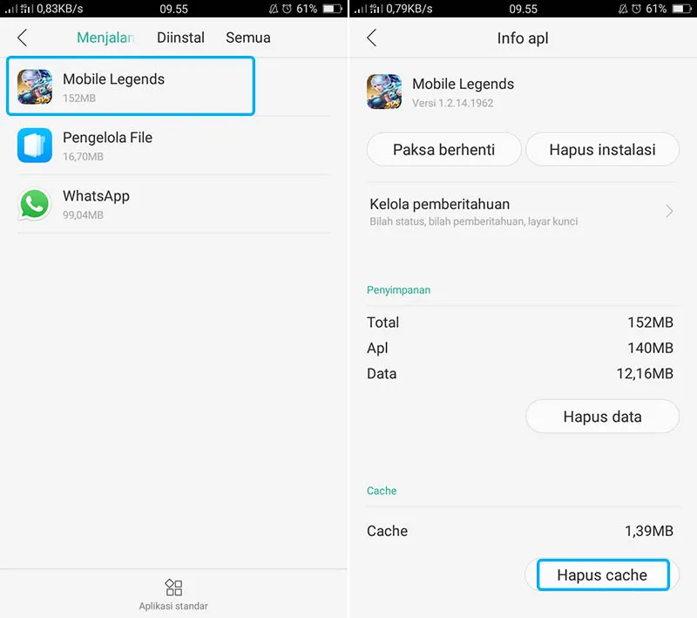
Task: Switch to the Semua tab
Action: click(248, 37)
